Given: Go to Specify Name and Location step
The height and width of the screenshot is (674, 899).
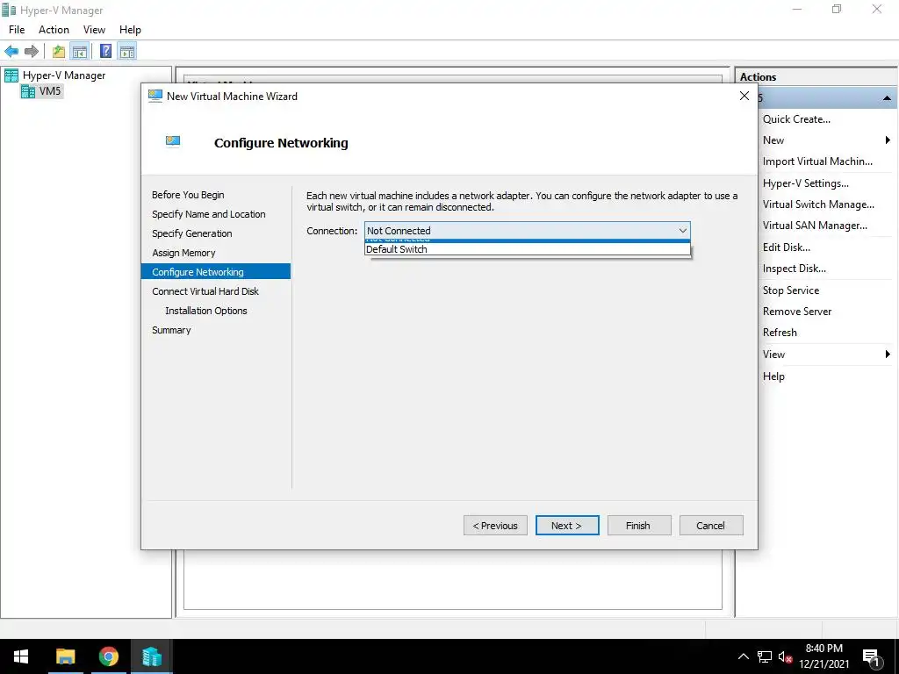Looking at the screenshot, I should pos(209,214).
